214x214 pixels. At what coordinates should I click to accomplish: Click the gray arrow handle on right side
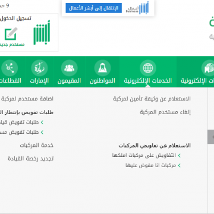click(x=211, y=137)
